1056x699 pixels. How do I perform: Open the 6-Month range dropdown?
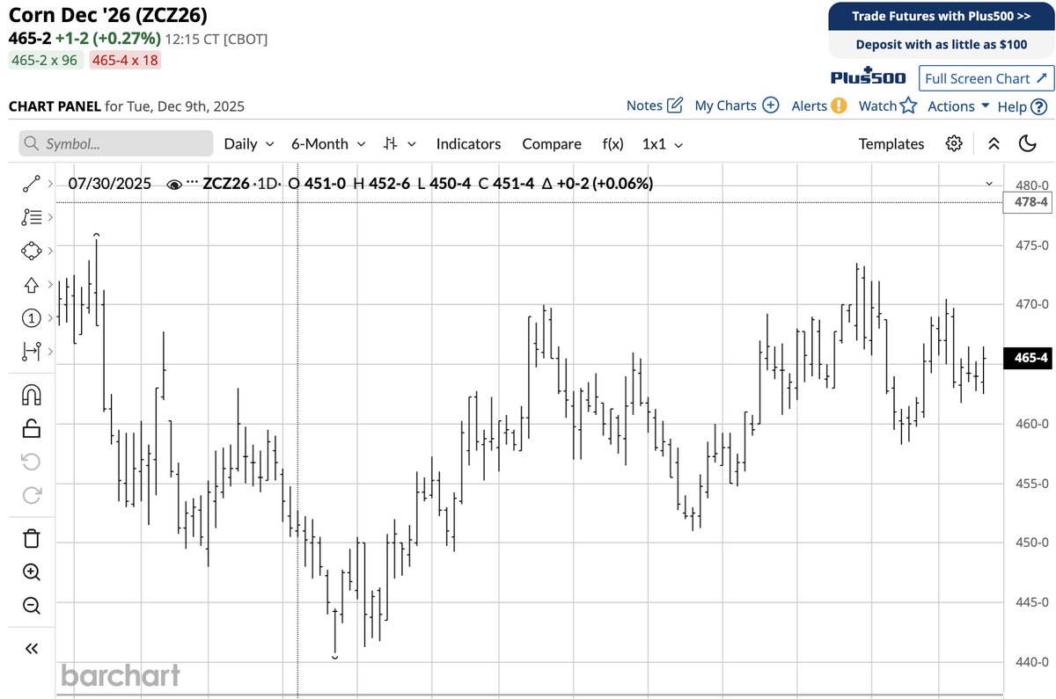pos(328,143)
